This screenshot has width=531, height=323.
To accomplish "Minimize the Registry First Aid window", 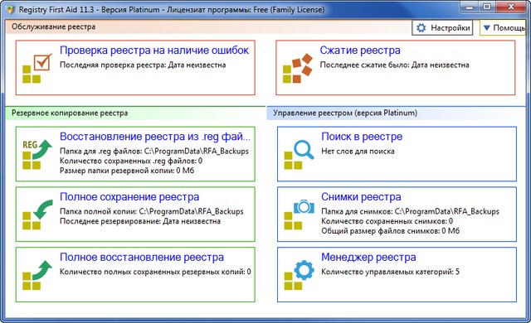I will coord(470,7).
